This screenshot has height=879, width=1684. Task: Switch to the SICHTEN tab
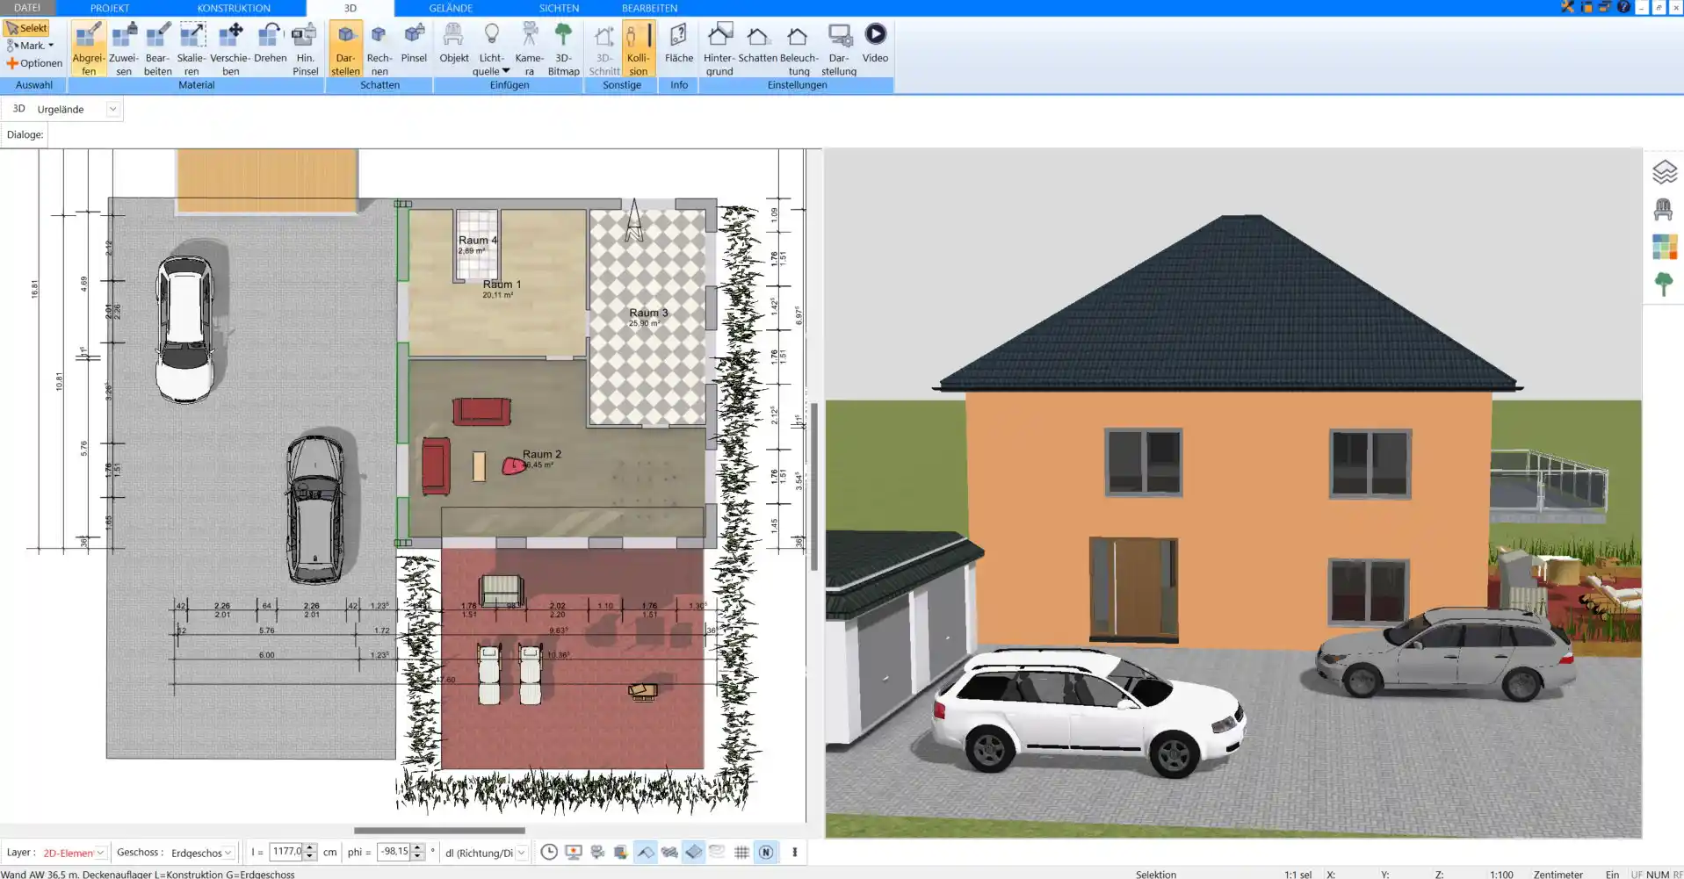click(559, 8)
